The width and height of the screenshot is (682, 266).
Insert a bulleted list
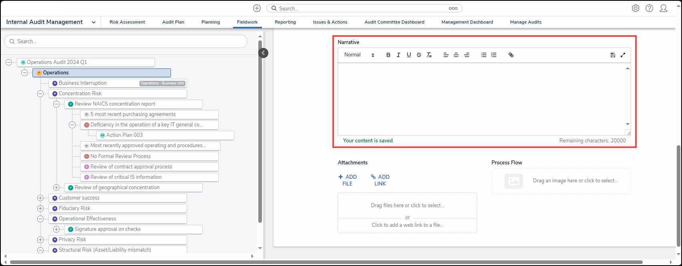(484, 55)
